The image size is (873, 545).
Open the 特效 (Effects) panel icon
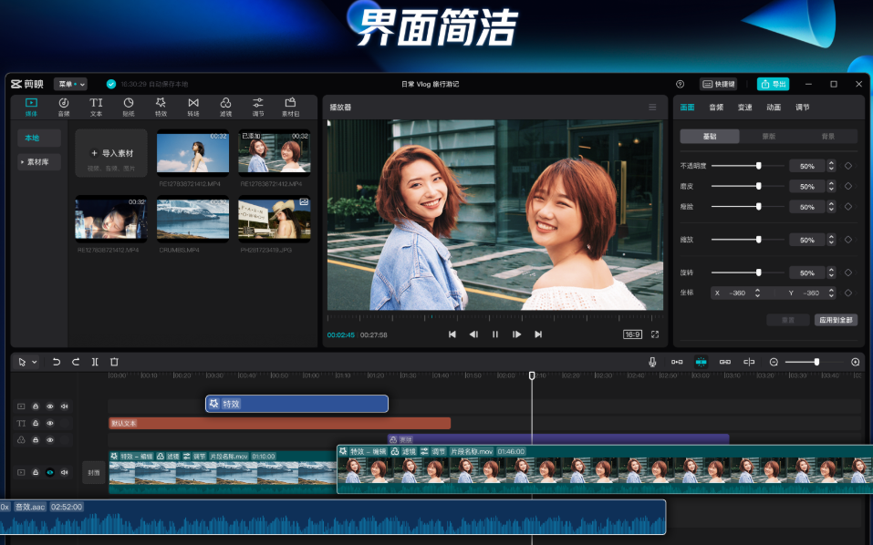coord(161,107)
